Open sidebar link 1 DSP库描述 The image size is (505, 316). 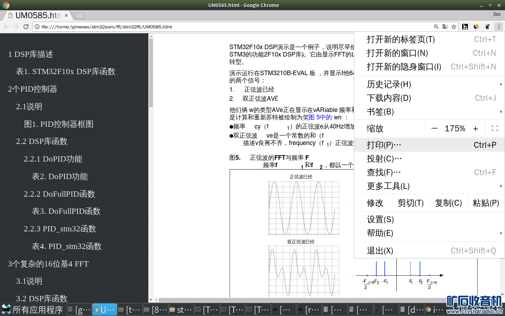coord(31,54)
